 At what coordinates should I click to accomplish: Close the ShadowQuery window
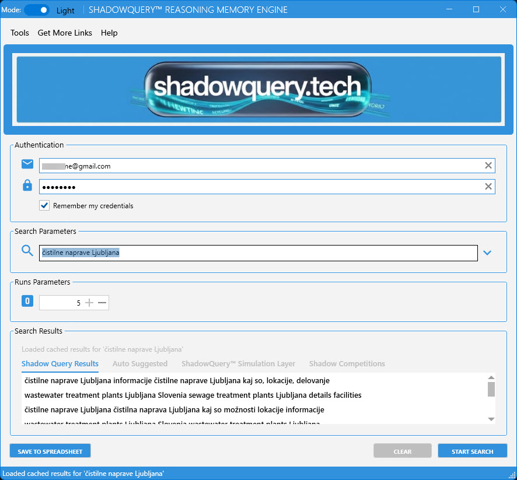tap(503, 9)
